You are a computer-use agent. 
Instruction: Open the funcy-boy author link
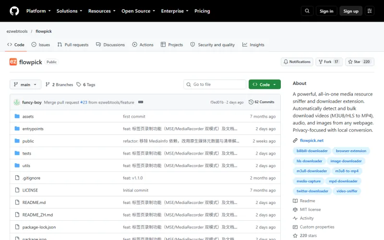[x=32, y=102]
